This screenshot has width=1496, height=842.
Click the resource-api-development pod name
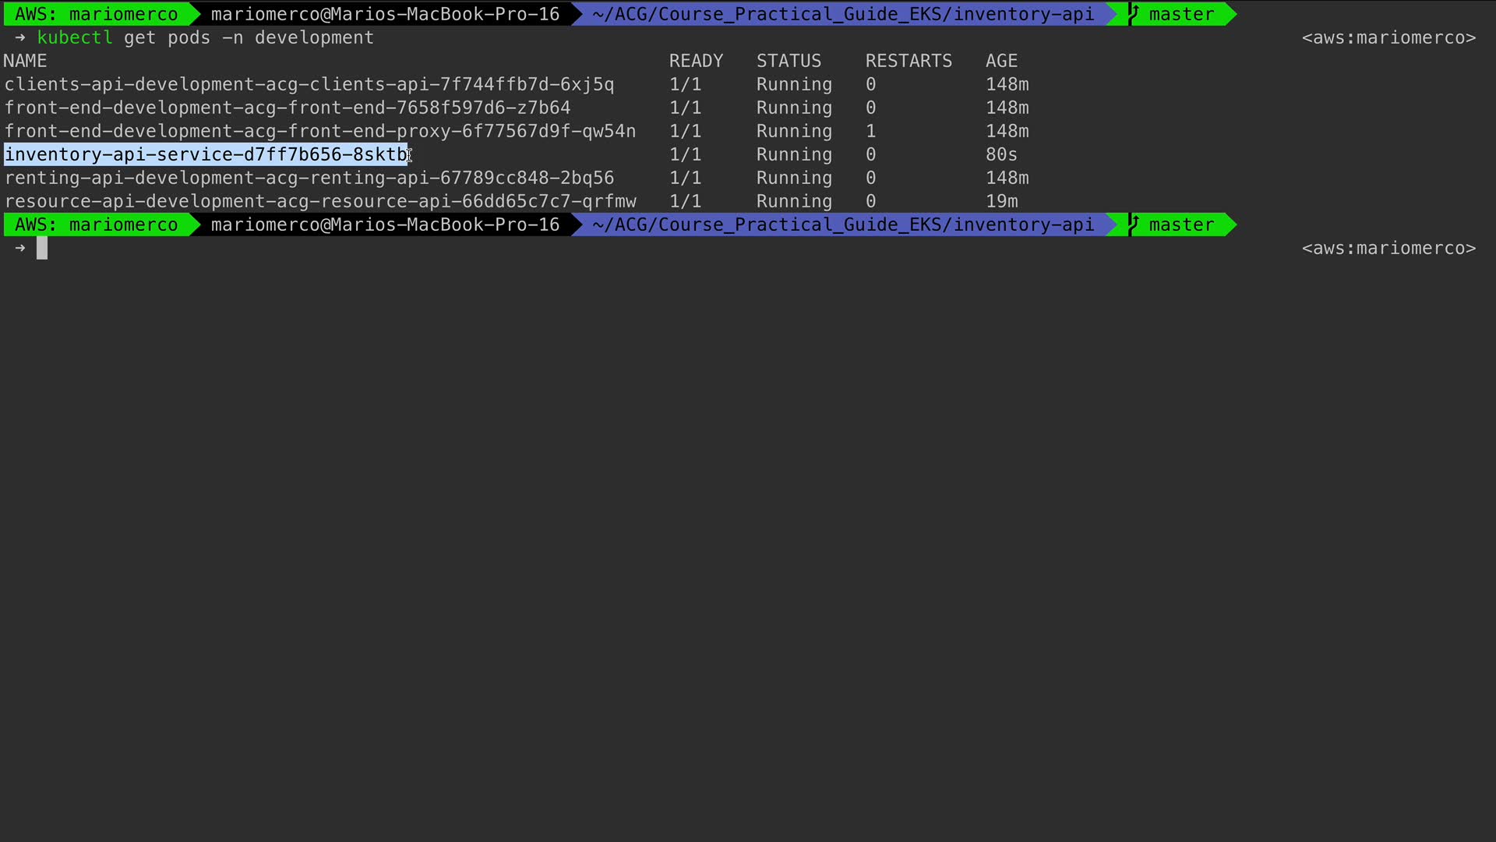(x=320, y=201)
